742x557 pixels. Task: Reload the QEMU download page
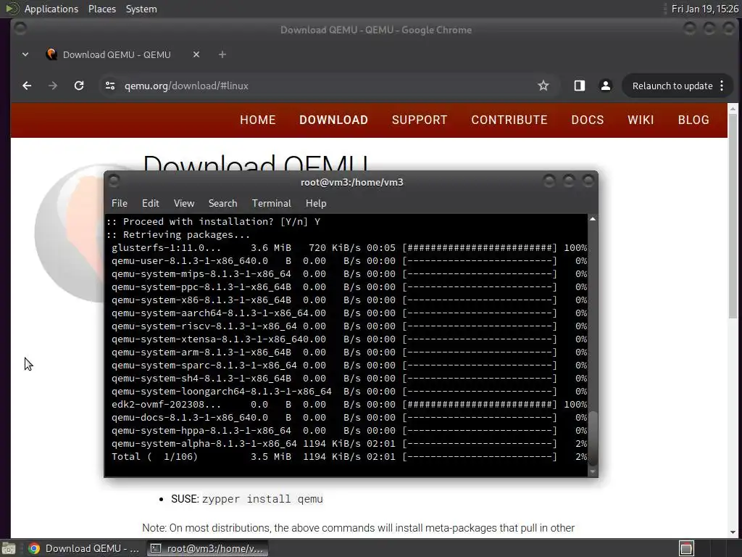coord(79,86)
